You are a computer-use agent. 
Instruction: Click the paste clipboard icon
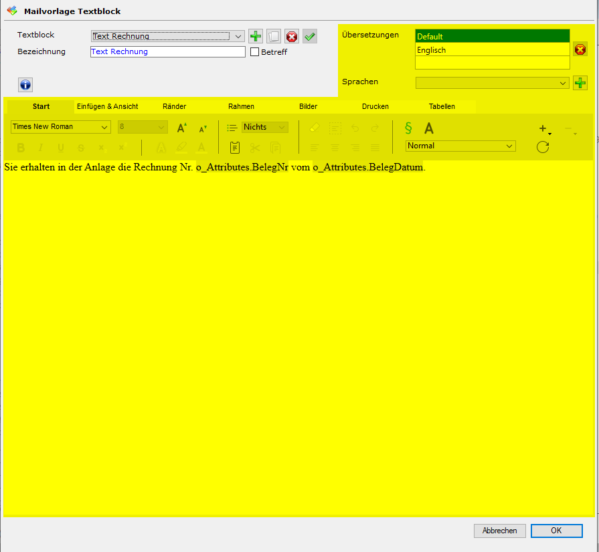234,148
